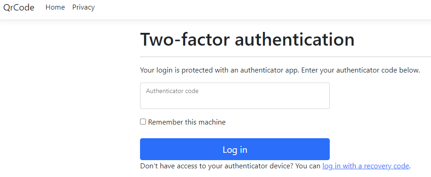Select the word authentication in the heading
Screen dimensions: 431x177
tap(295, 39)
